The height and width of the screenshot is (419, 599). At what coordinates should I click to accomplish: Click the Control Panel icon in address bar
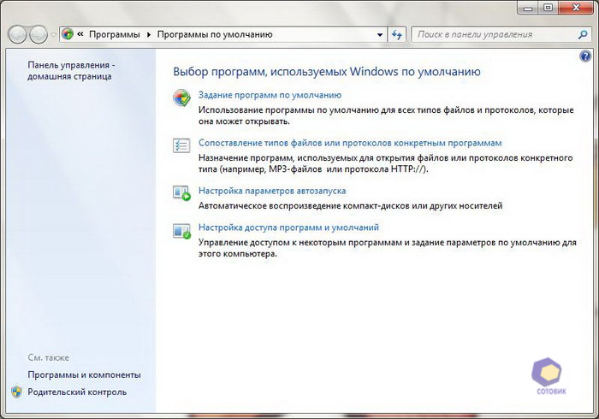68,35
